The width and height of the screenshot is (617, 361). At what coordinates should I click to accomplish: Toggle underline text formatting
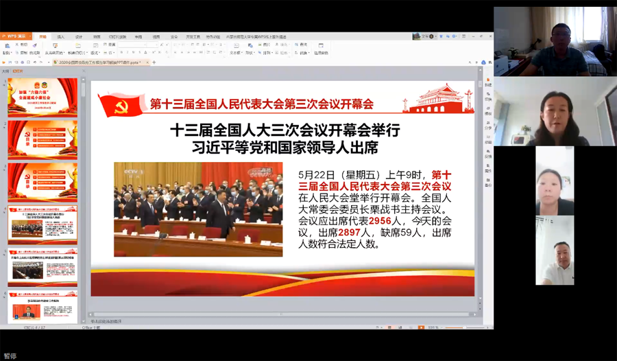(135, 52)
